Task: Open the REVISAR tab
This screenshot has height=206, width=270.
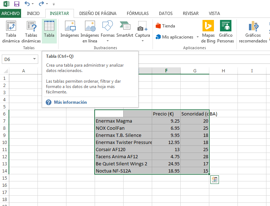Action: pos(191,14)
